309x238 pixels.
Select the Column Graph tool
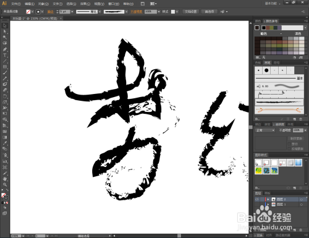tap(5, 161)
